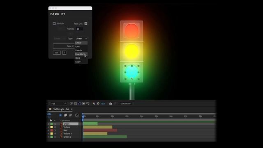Click the Green layer type icon
This screenshot has width=263, height=148.
pos(61,124)
